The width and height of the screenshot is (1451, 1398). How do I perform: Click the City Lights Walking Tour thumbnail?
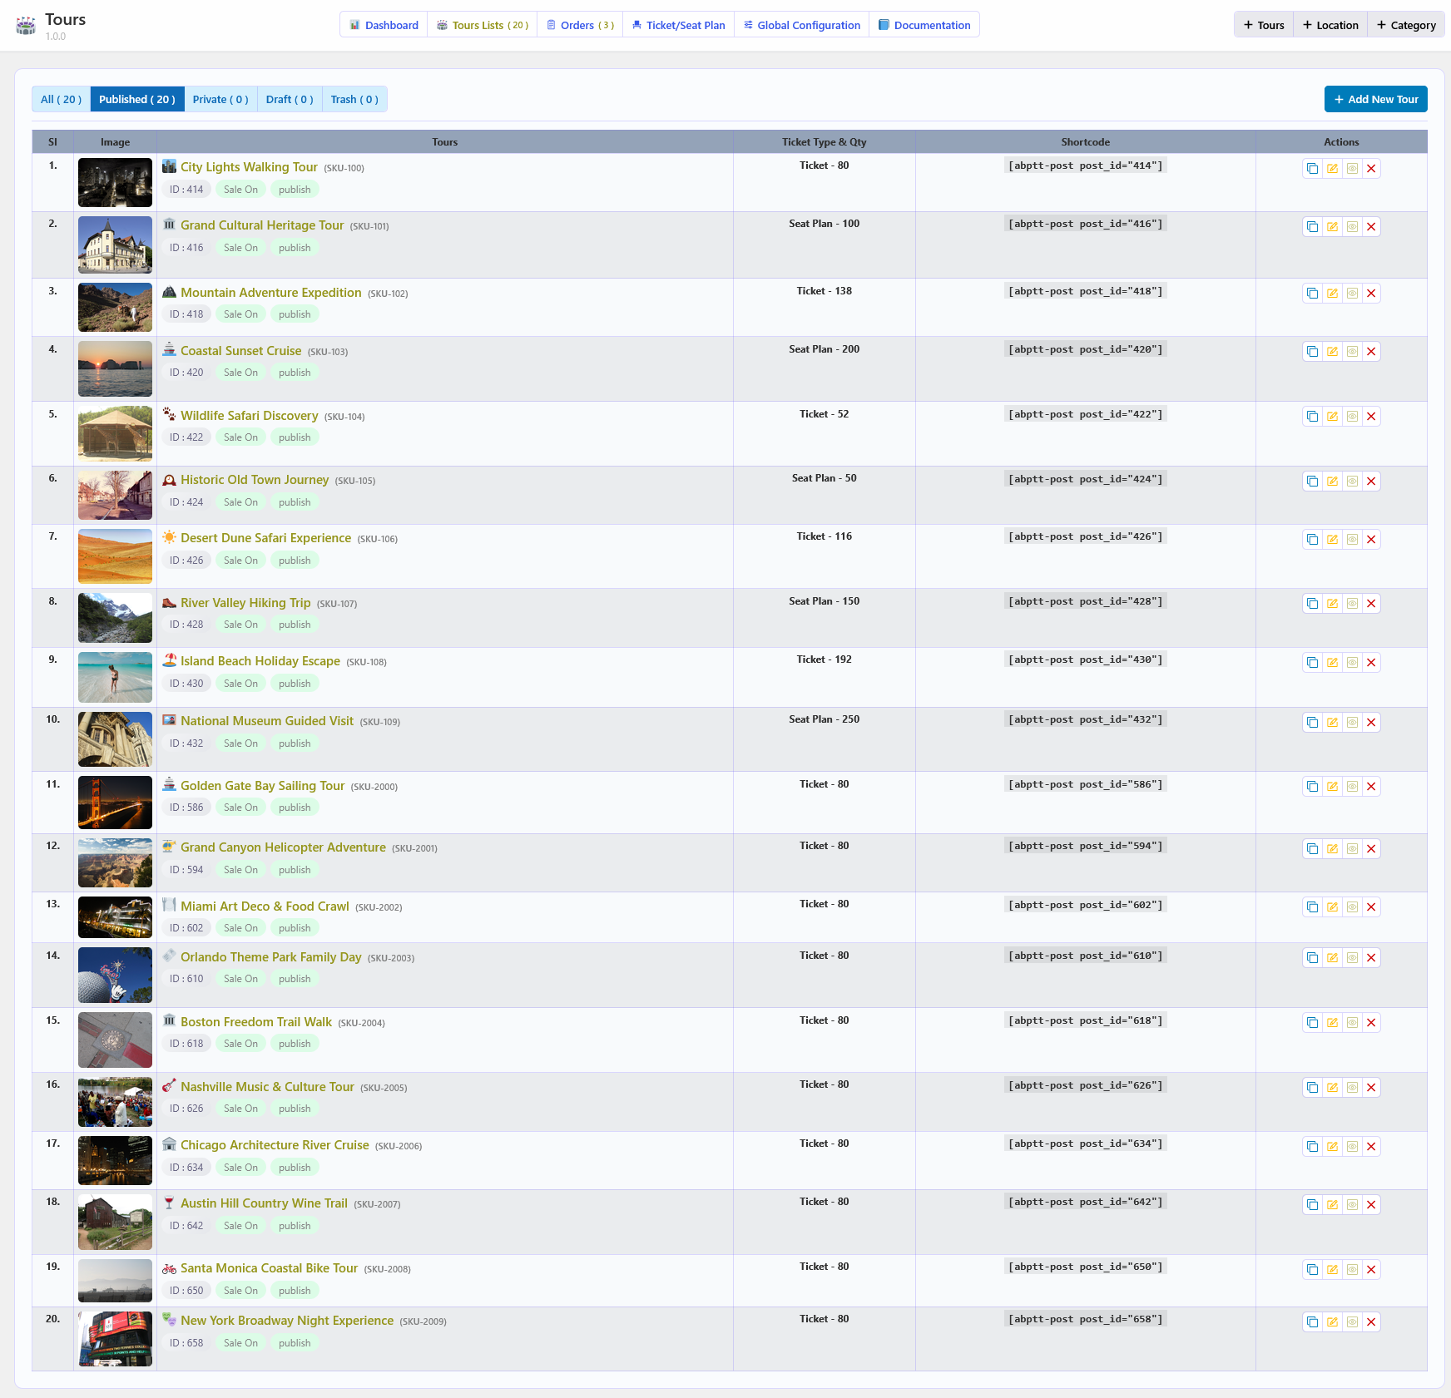115,182
